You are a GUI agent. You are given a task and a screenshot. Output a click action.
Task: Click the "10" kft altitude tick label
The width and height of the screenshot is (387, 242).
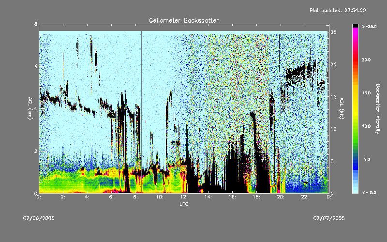[x=333, y=129]
